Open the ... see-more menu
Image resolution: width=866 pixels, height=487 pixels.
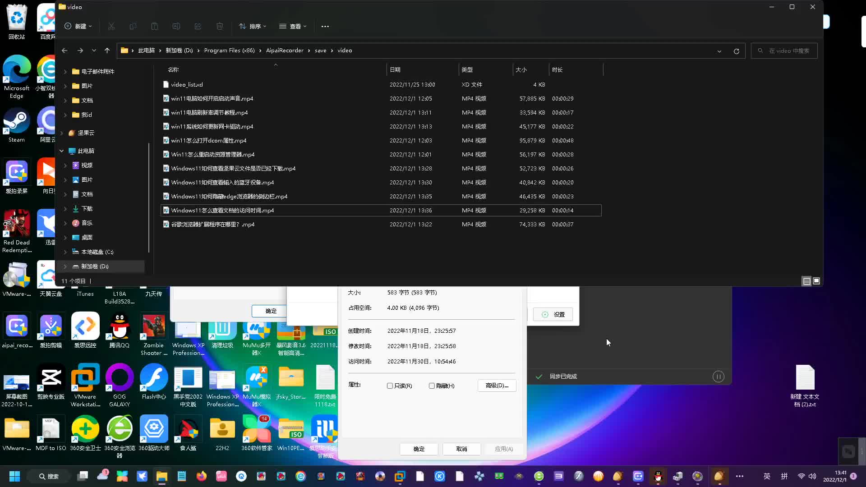click(x=325, y=26)
